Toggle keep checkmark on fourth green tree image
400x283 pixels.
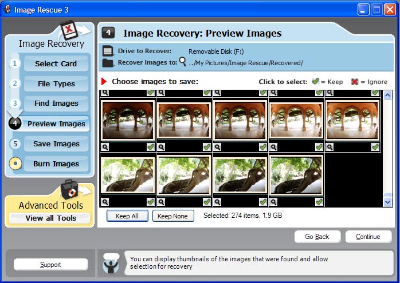coord(319,201)
